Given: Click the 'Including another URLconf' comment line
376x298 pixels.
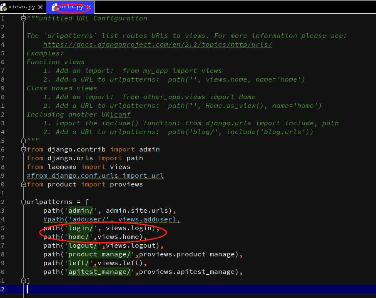Looking at the screenshot, I should pos(79,114).
